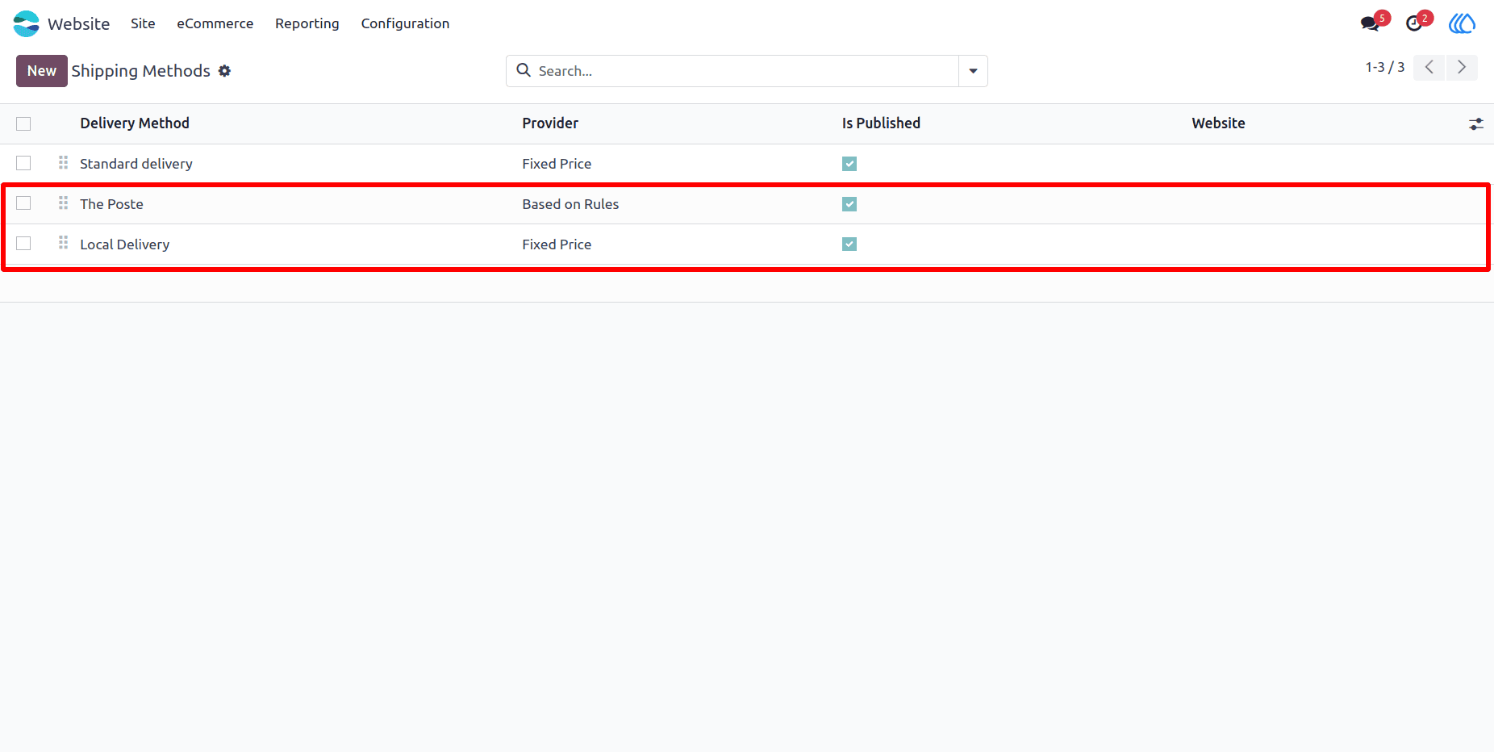Open the activities clock icon
Viewport: 1494px width, 752px height.
point(1413,23)
